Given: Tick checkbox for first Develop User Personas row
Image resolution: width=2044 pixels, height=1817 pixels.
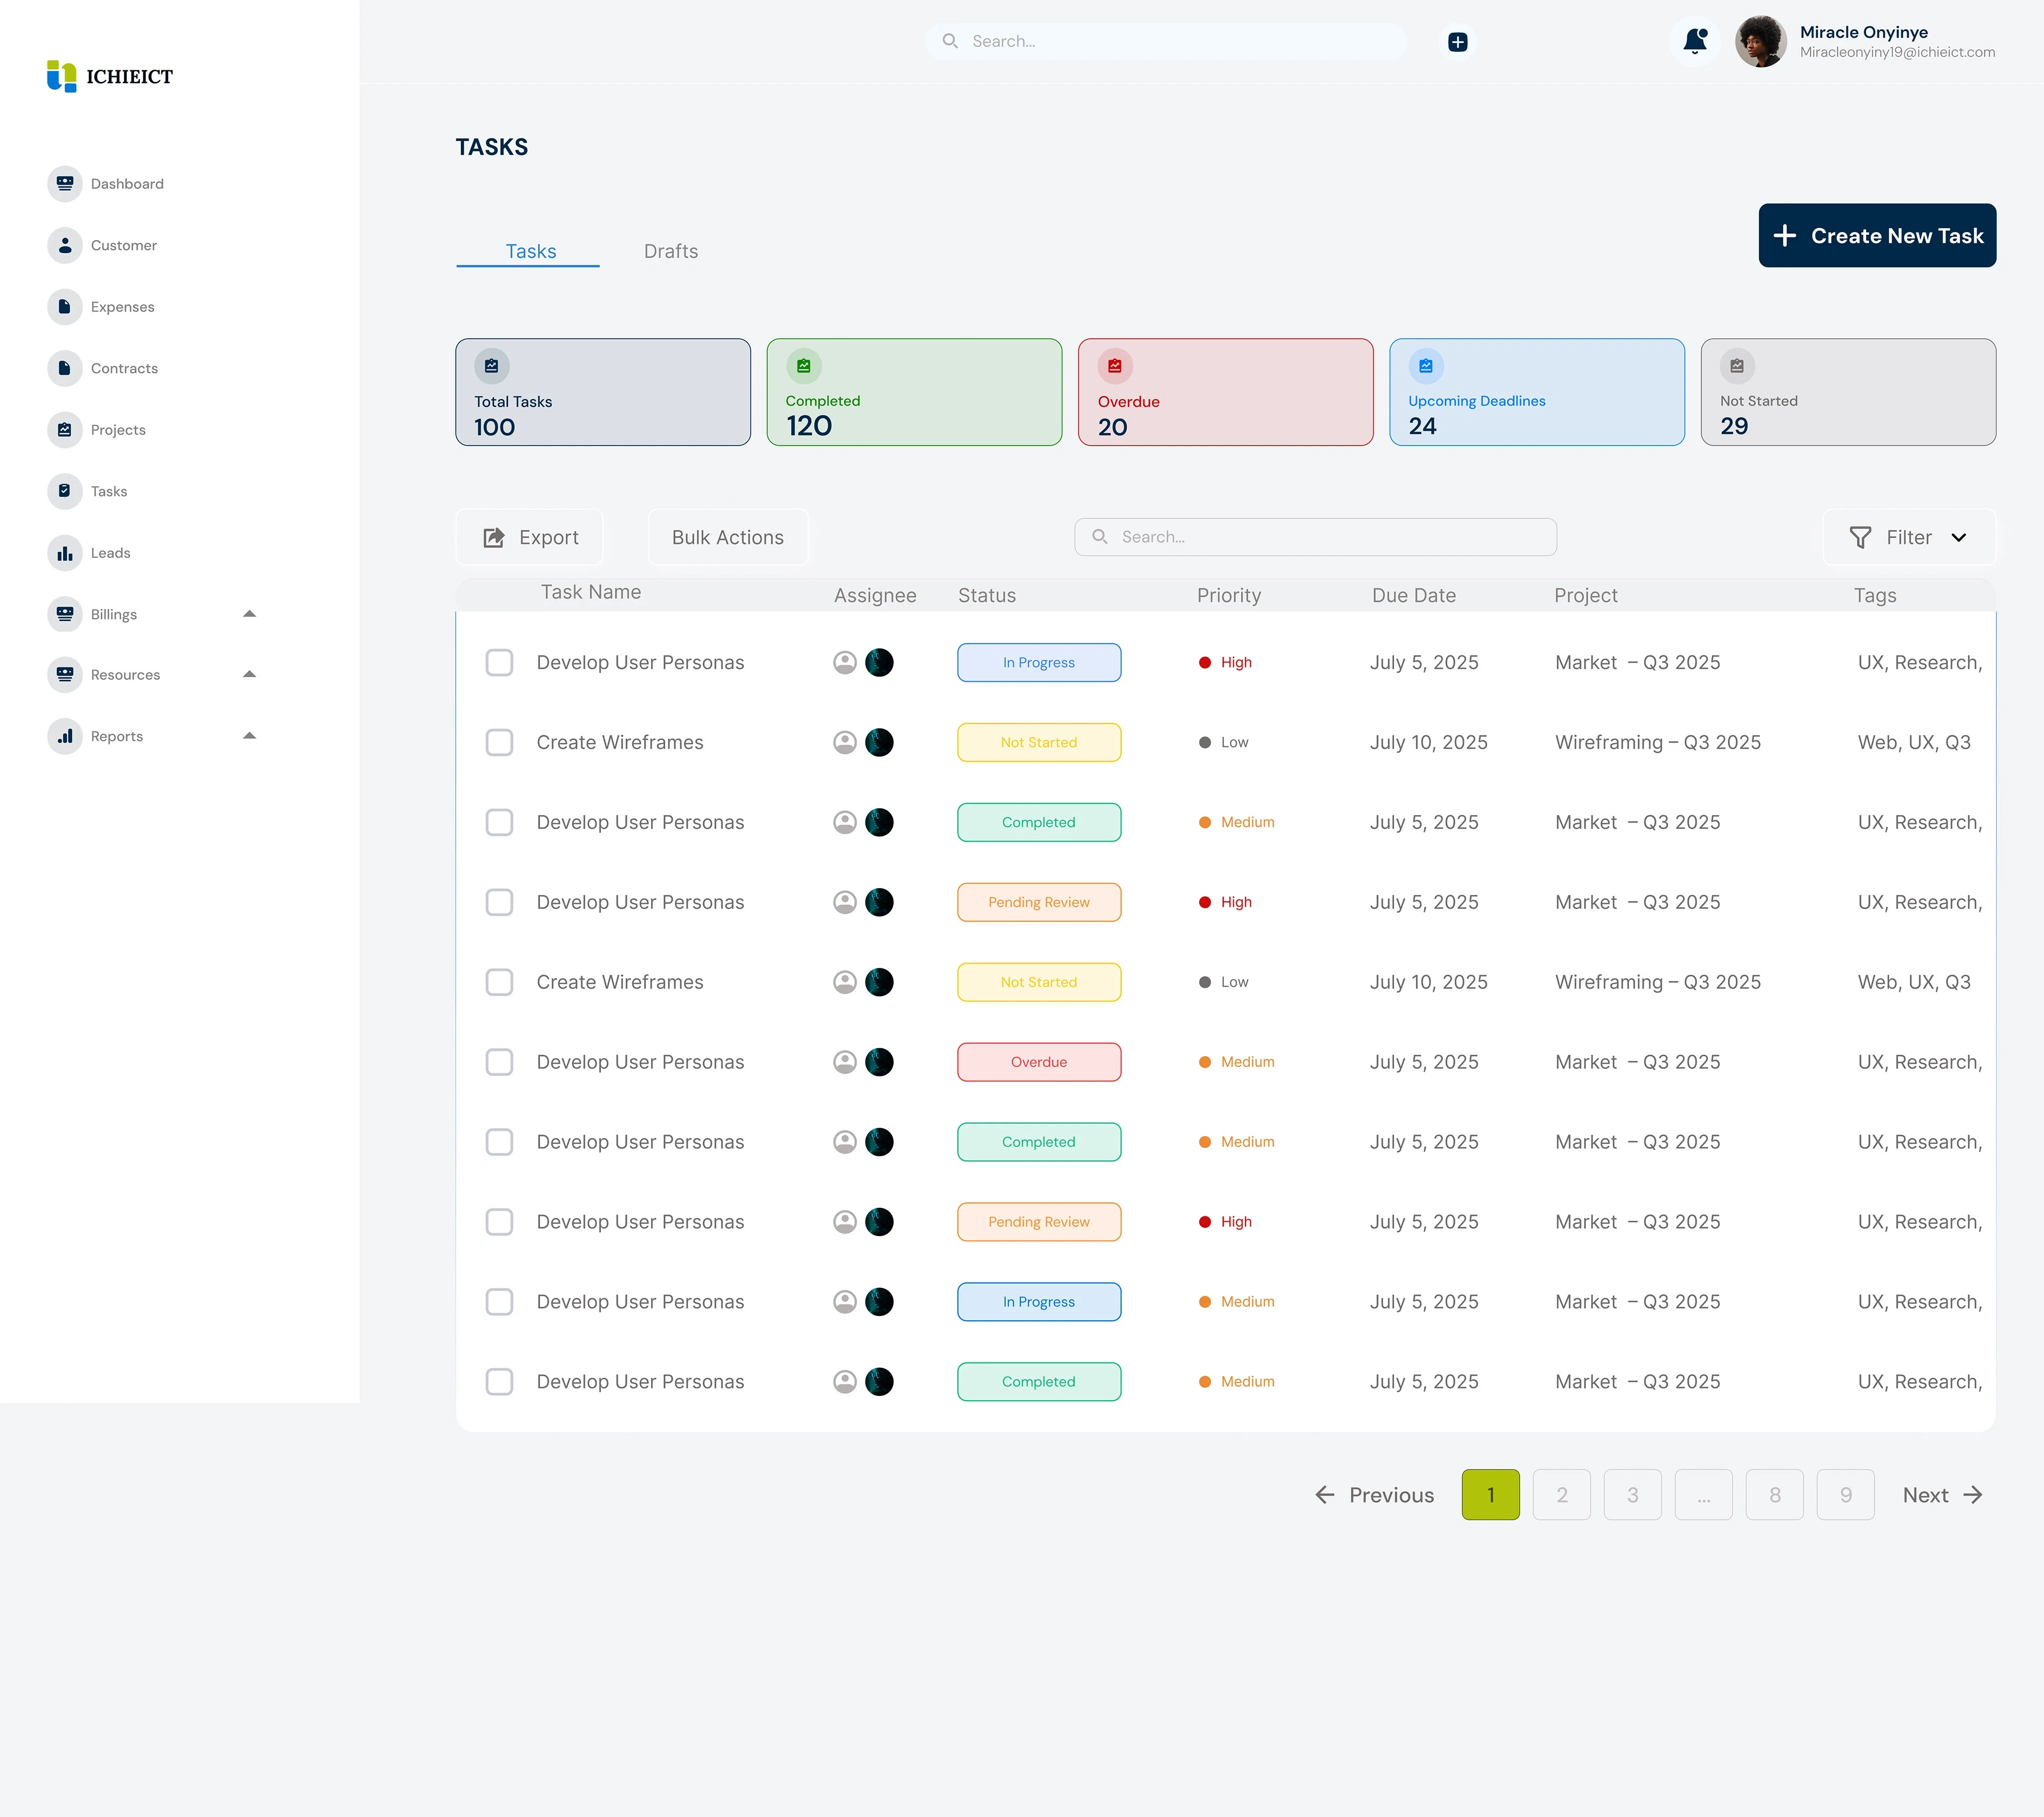Looking at the screenshot, I should tap(499, 662).
